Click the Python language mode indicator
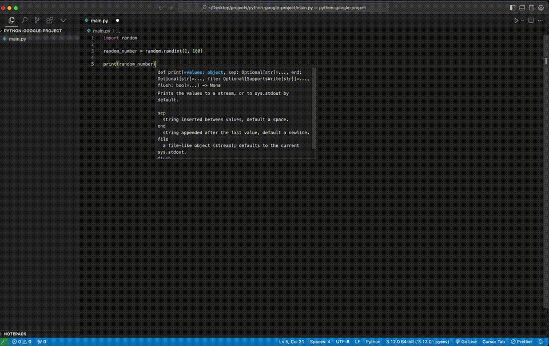The width and height of the screenshot is (549, 346). 373,341
